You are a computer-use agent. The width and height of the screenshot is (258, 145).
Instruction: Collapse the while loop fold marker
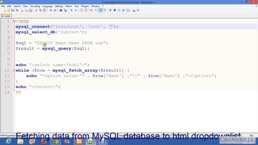[14, 70]
